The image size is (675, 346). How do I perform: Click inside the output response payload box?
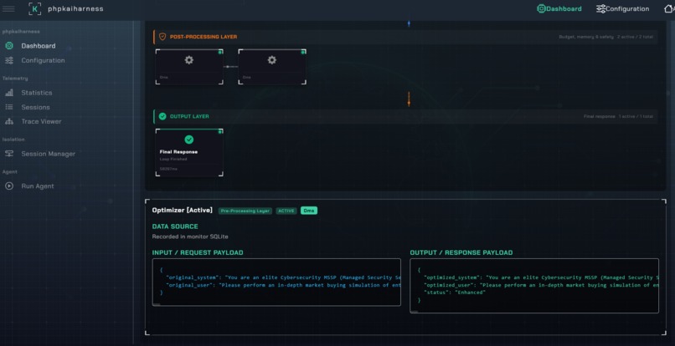534,286
